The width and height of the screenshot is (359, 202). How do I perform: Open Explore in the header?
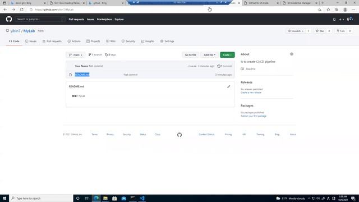(119, 20)
